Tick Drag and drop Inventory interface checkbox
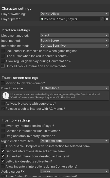This screenshot has height=178, width=110. 3,136
